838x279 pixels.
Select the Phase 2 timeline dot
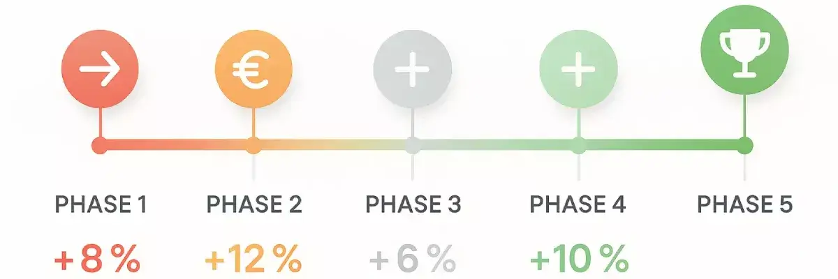(x=253, y=146)
